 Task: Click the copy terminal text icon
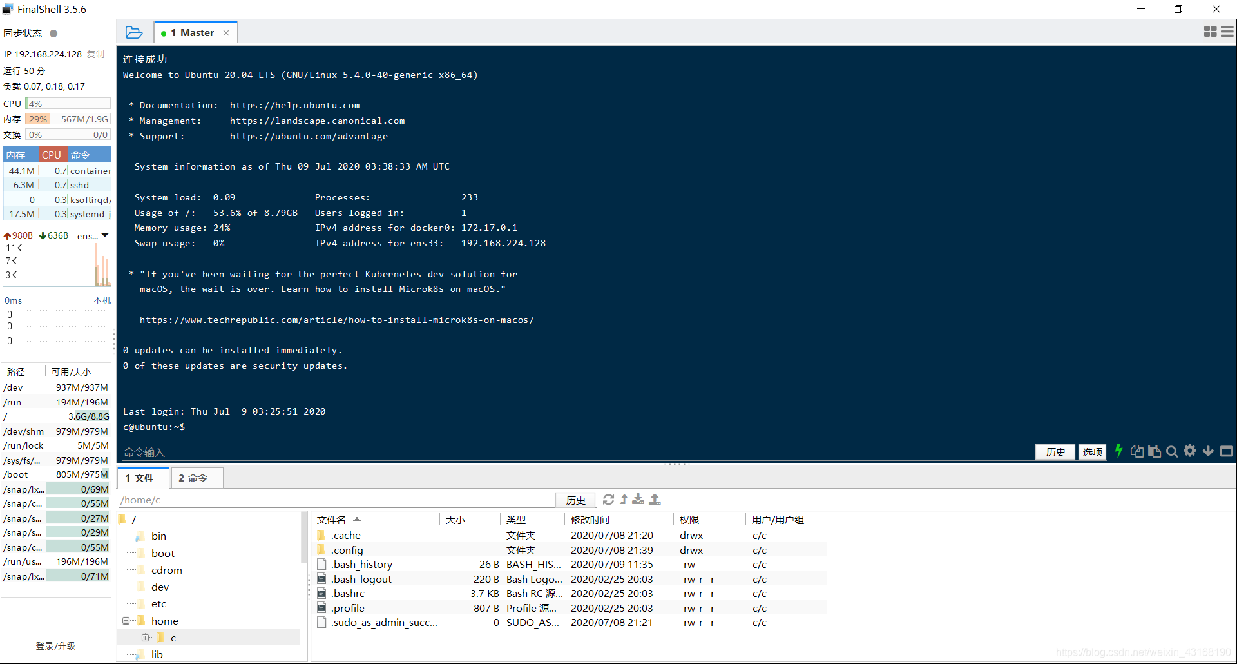[x=1137, y=451]
